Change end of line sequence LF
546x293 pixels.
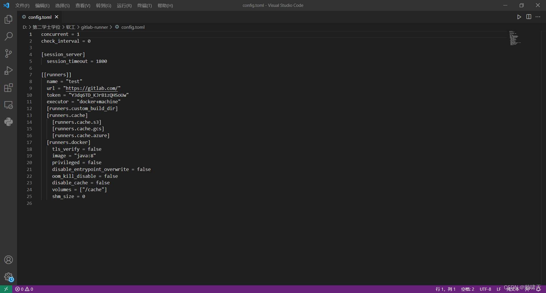pos(499,289)
